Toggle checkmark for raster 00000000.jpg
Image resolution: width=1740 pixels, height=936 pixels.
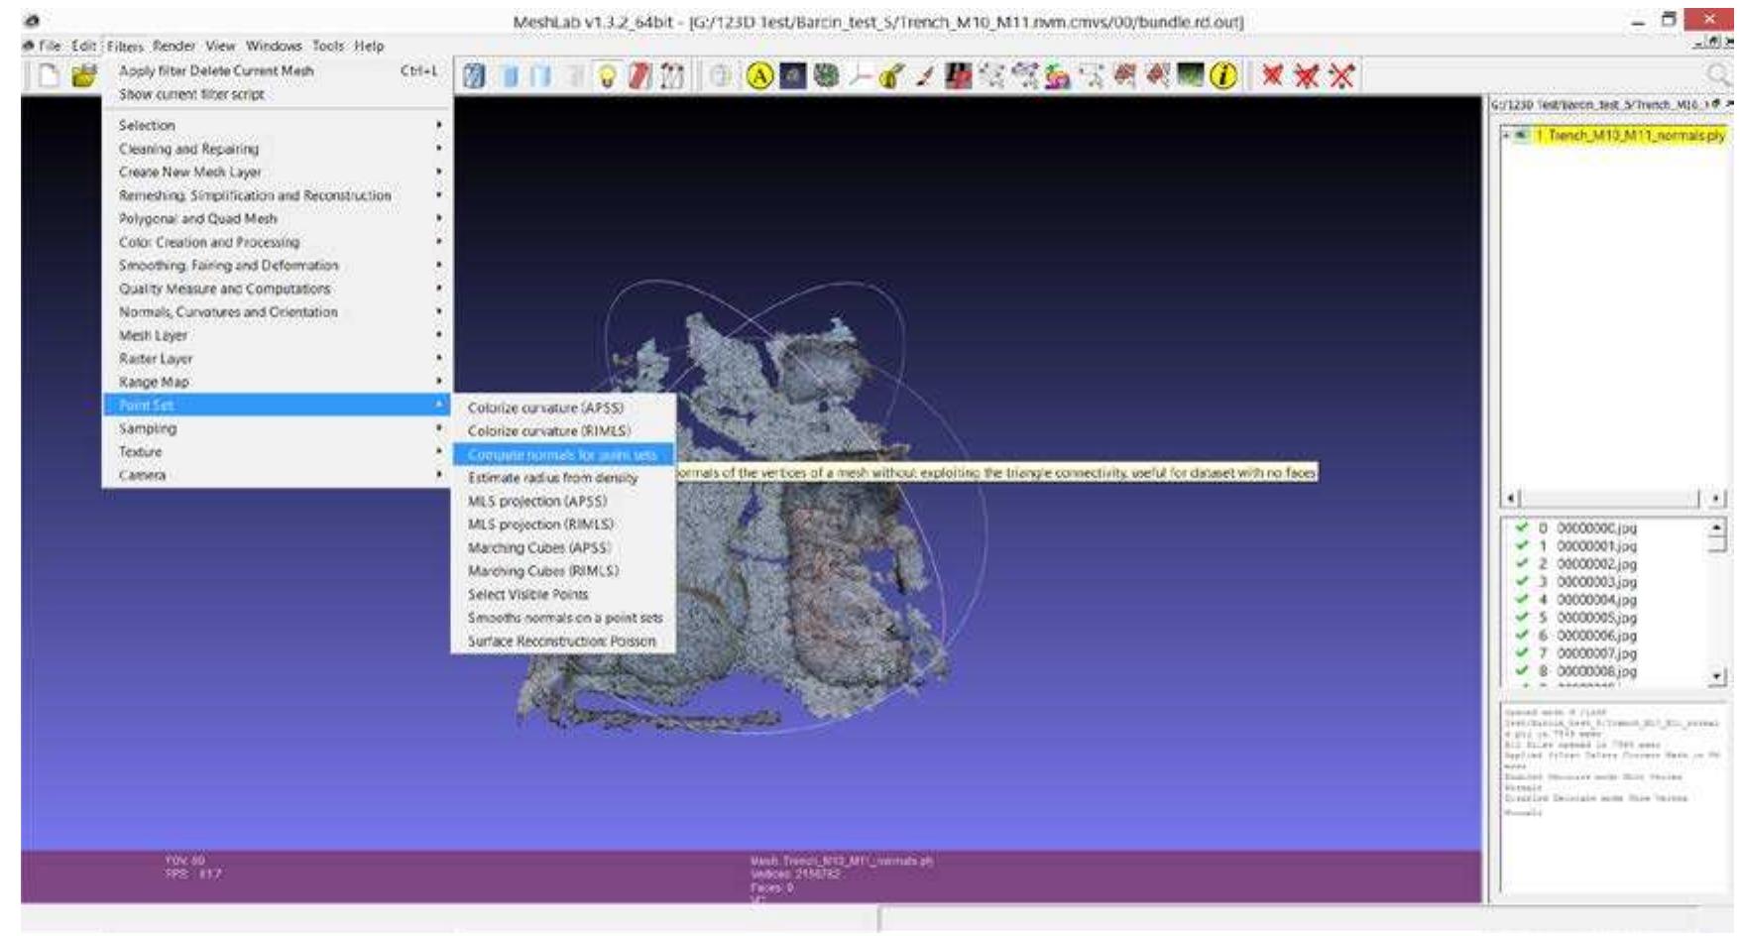(x=1522, y=528)
